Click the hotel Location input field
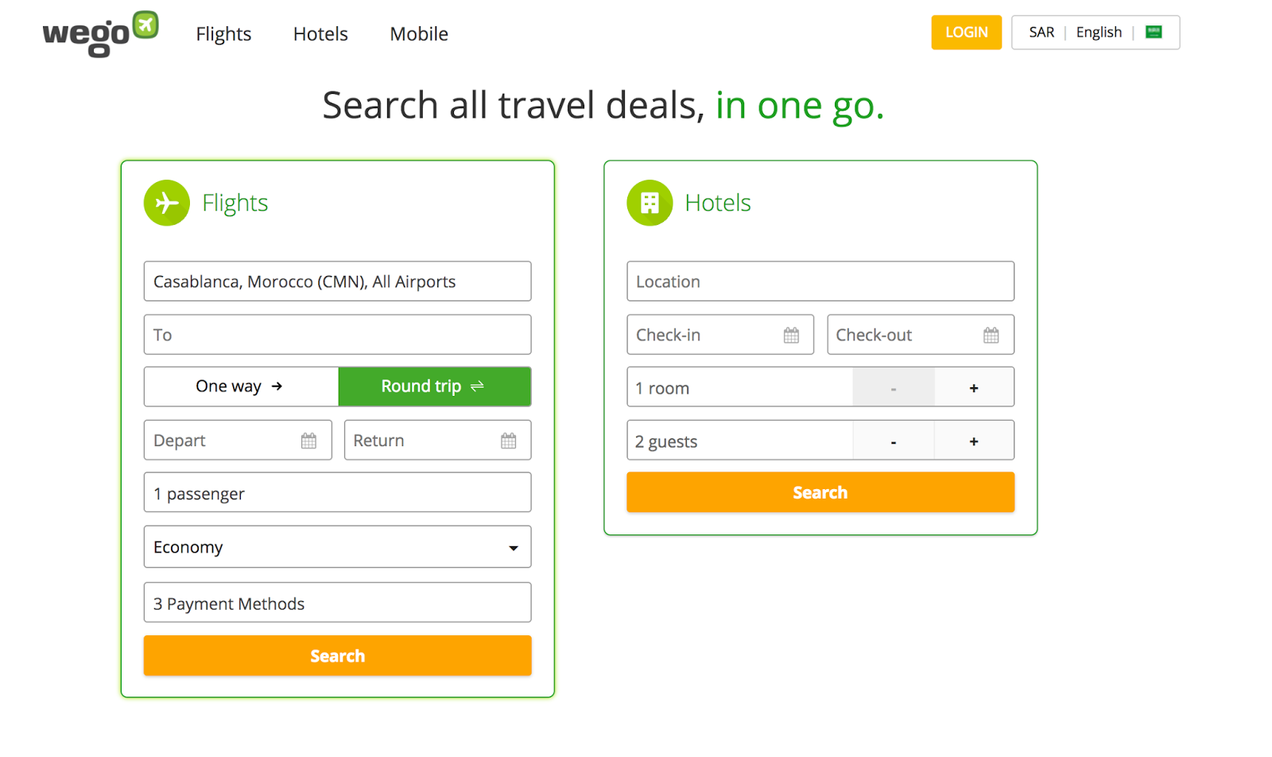 coord(820,281)
